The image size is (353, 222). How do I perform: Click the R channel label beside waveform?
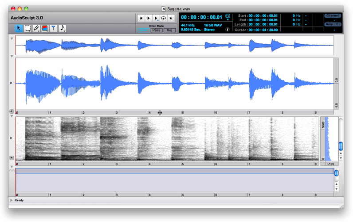(11, 83)
